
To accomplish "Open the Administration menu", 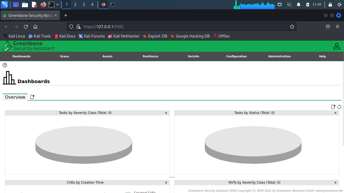I will [x=279, y=56].
